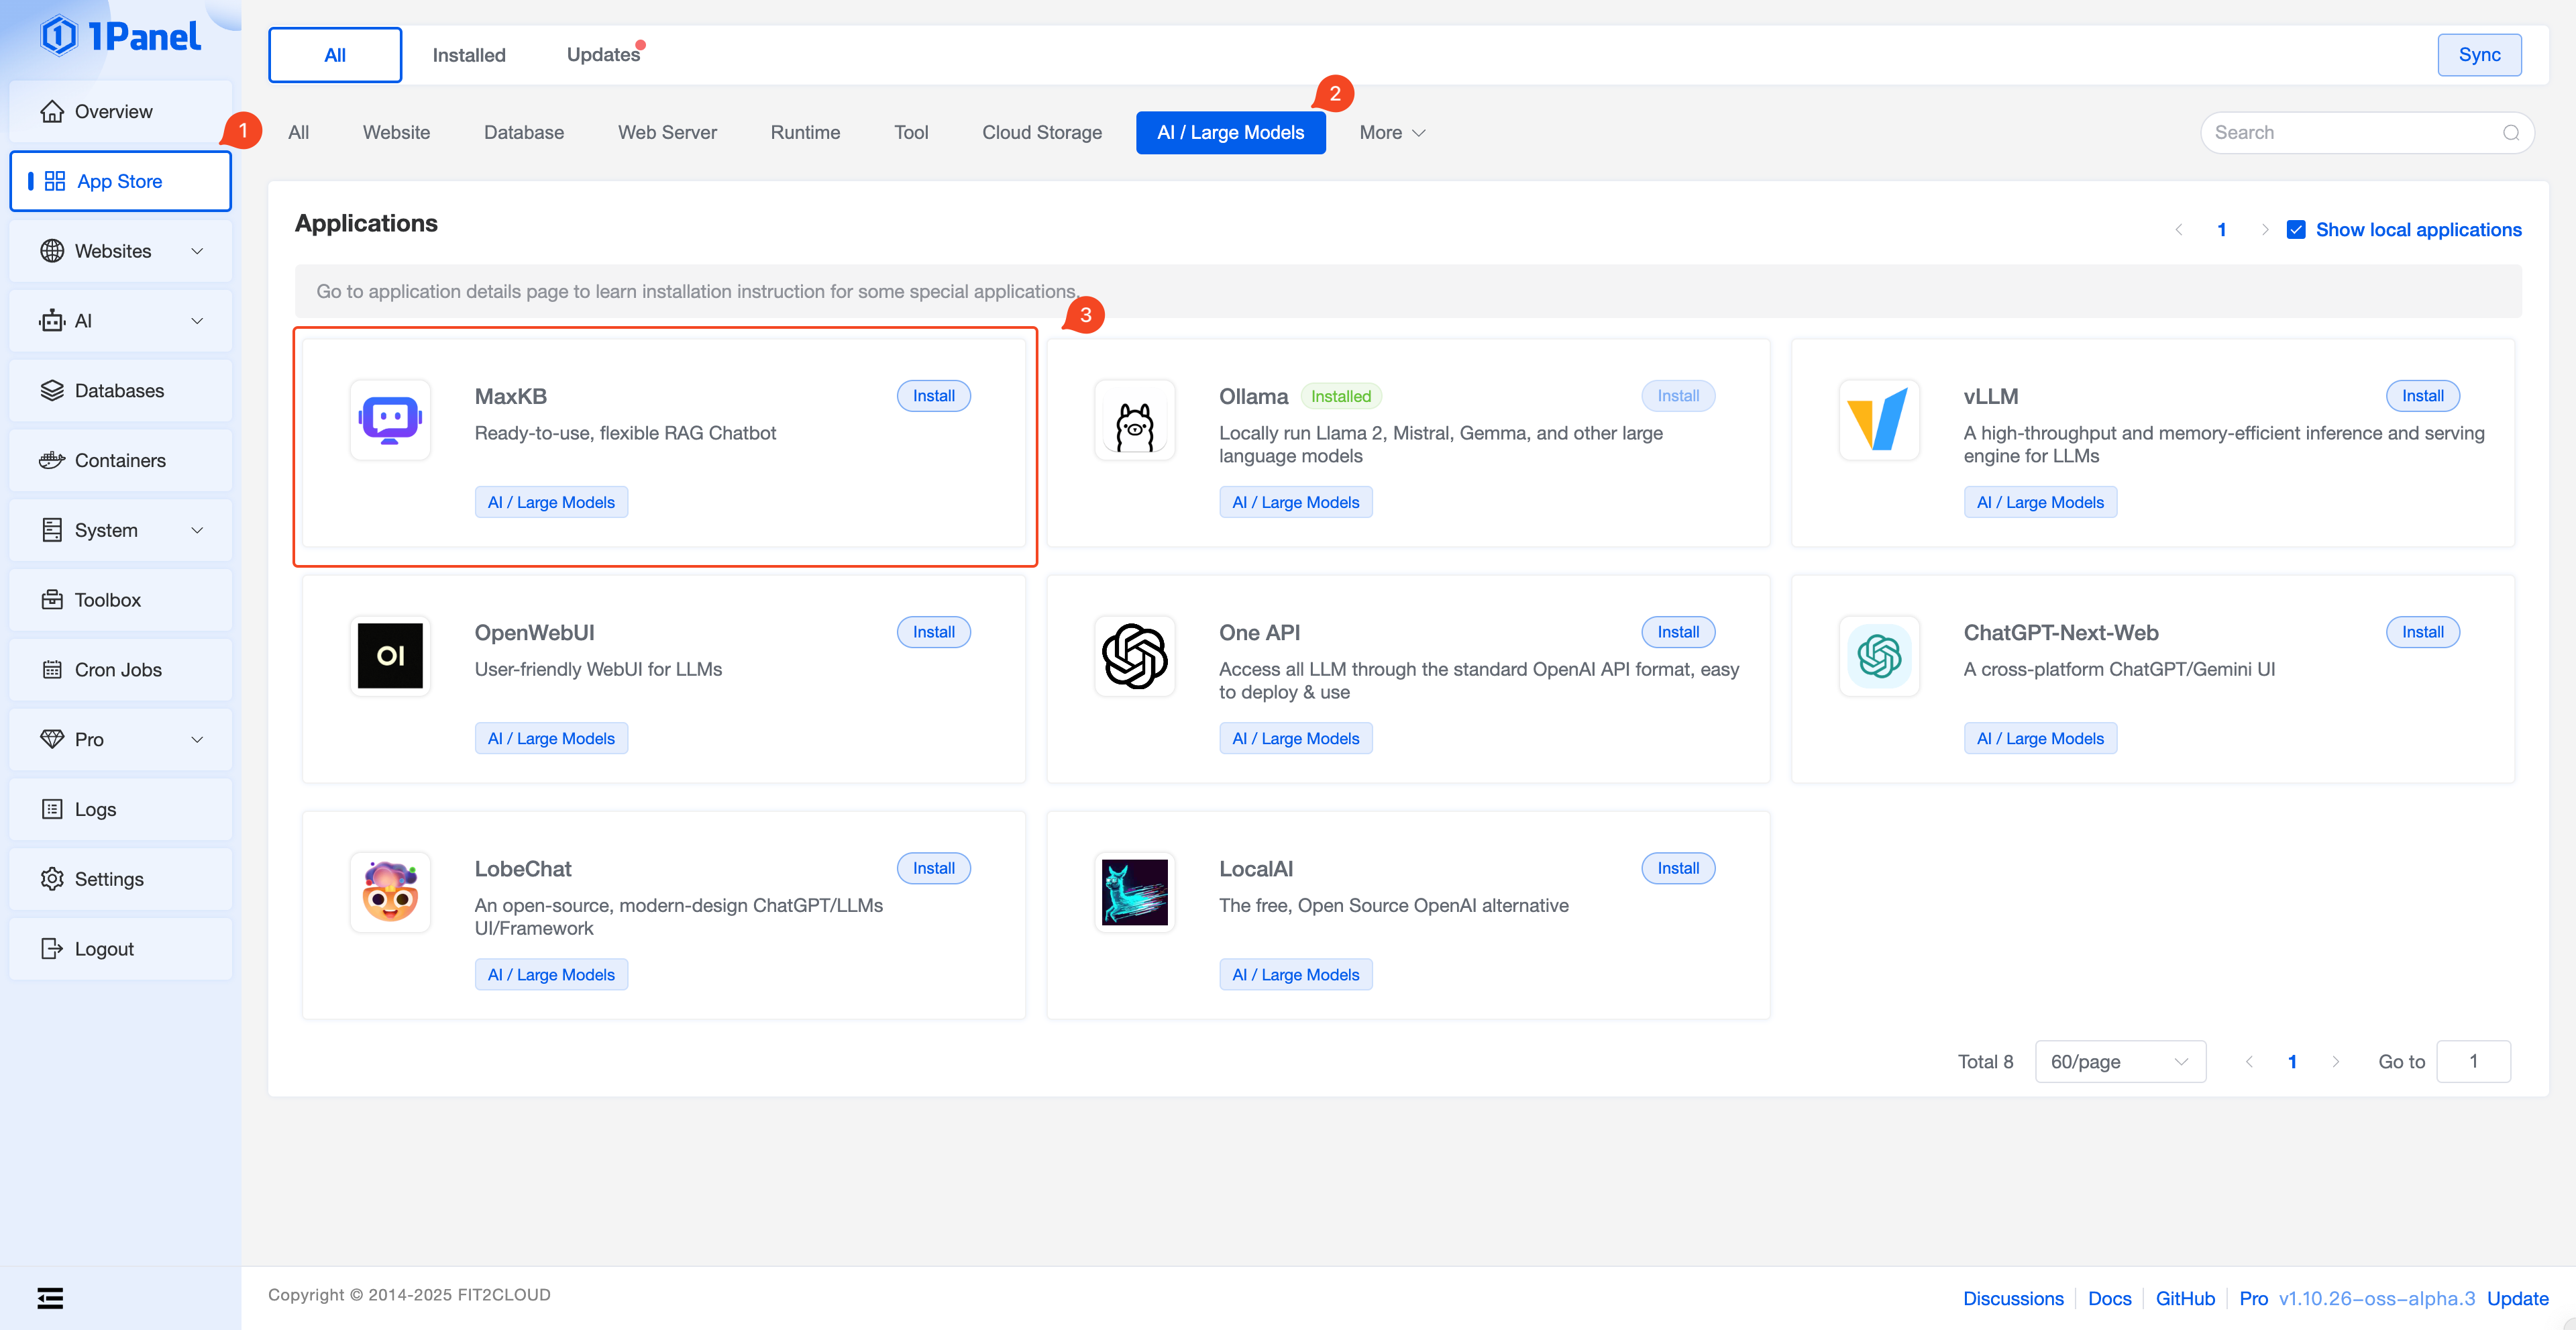Install the vLLM application
The image size is (2576, 1330).
pos(2422,396)
